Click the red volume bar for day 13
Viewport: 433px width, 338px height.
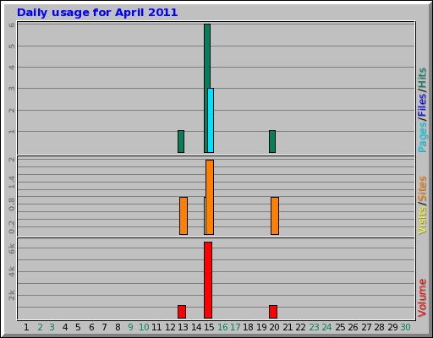pyautogui.click(x=182, y=312)
